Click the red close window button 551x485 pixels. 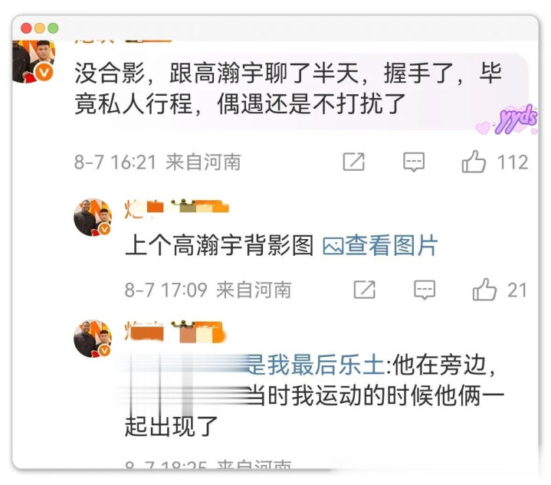tap(26, 28)
